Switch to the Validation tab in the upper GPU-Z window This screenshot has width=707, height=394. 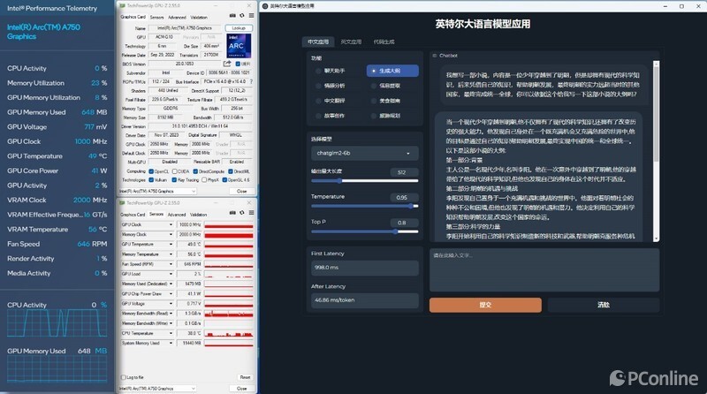point(199,17)
